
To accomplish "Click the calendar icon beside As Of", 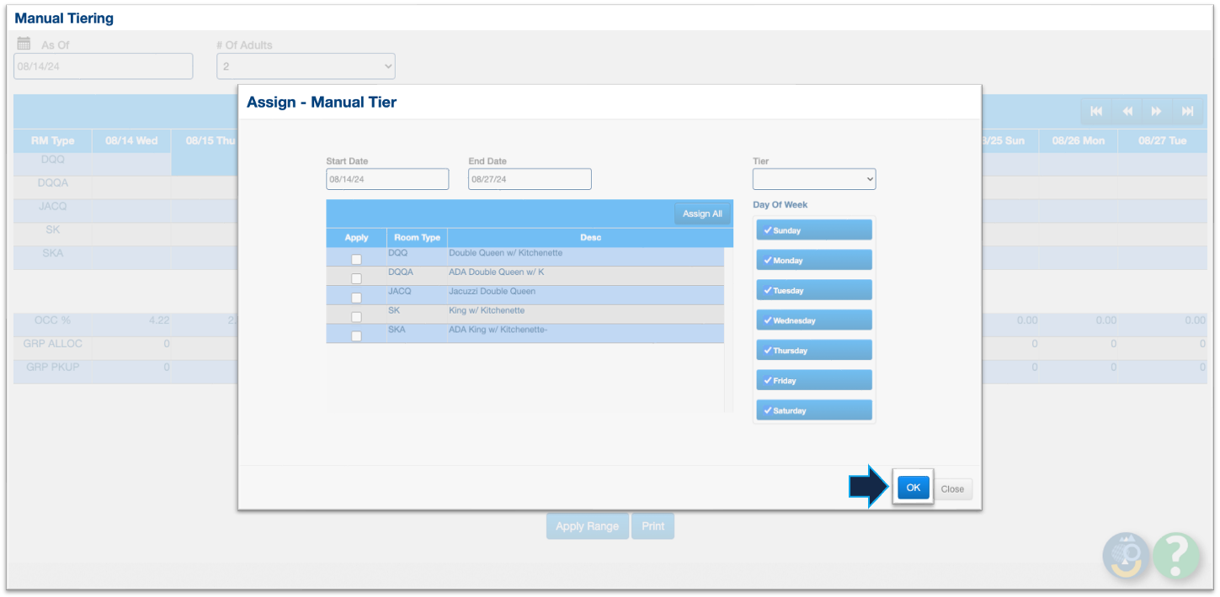I will click(x=24, y=45).
